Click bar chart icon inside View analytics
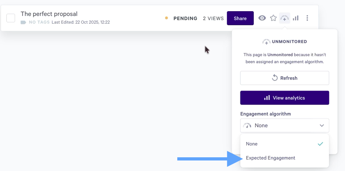Screen dimensions: 345x171 click(x=267, y=98)
